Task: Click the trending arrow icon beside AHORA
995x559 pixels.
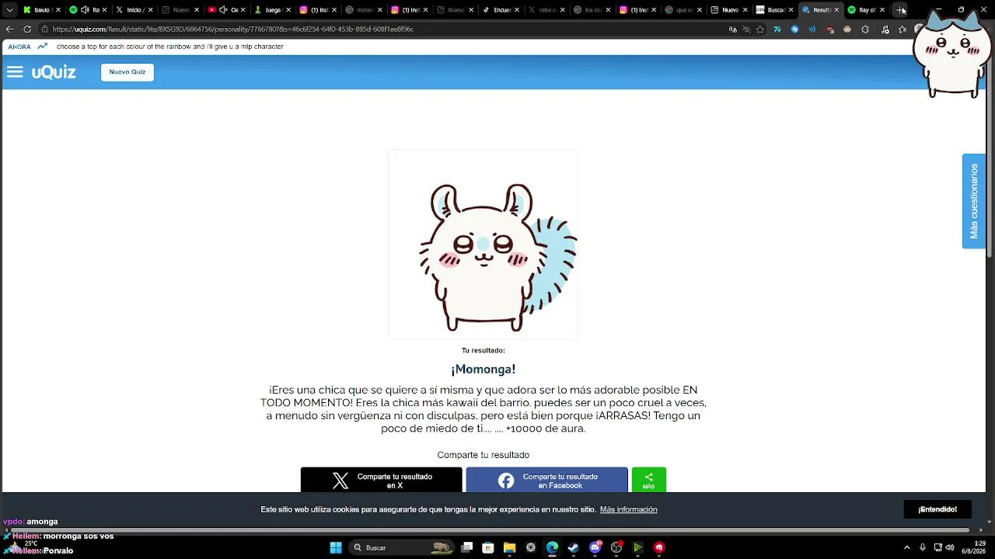Action: click(x=42, y=47)
